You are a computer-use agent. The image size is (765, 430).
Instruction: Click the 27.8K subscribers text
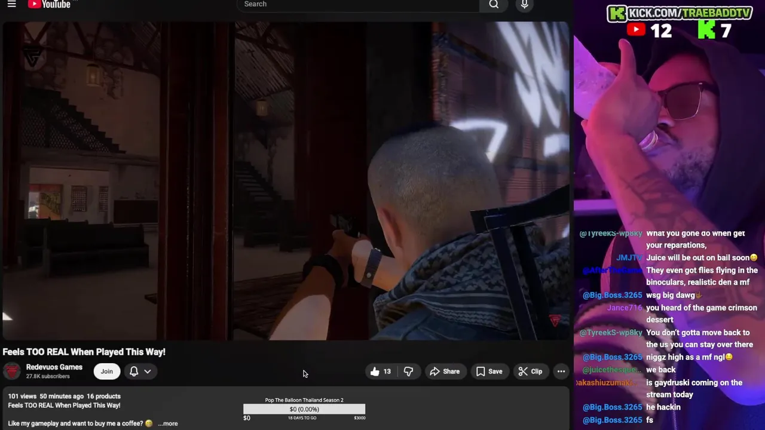(48, 376)
